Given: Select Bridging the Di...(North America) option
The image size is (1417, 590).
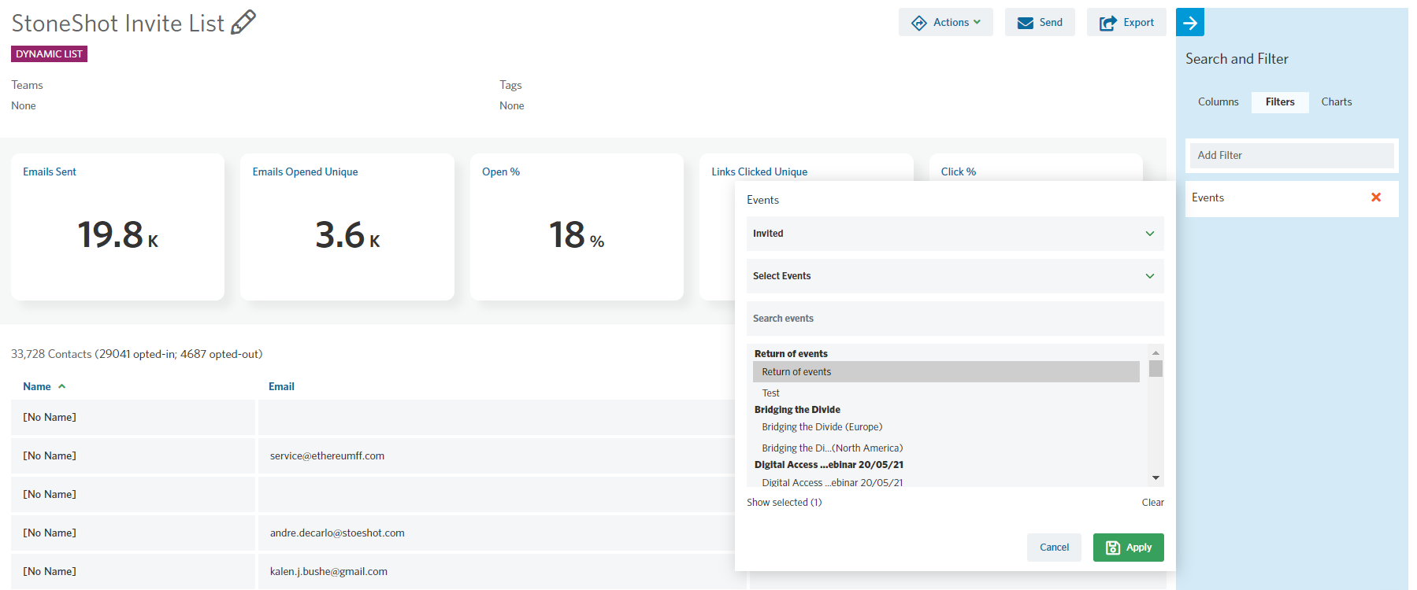Looking at the screenshot, I should tap(946, 448).
